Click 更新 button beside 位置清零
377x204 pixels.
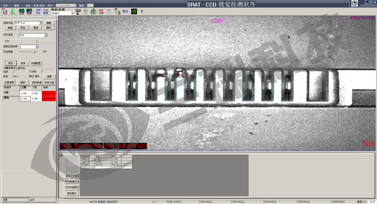pos(22,83)
